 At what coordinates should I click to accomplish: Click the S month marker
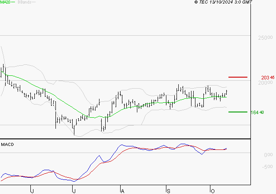[169, 191]
